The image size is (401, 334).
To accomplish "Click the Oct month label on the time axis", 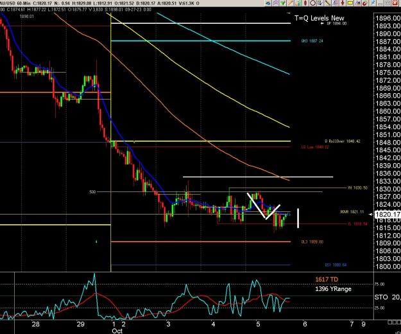I will point(117,331).
